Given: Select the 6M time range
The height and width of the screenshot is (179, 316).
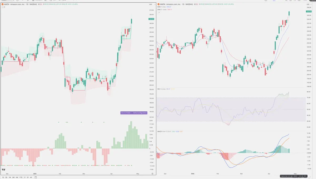Looking at the screenshot, I should pos(17,177).
